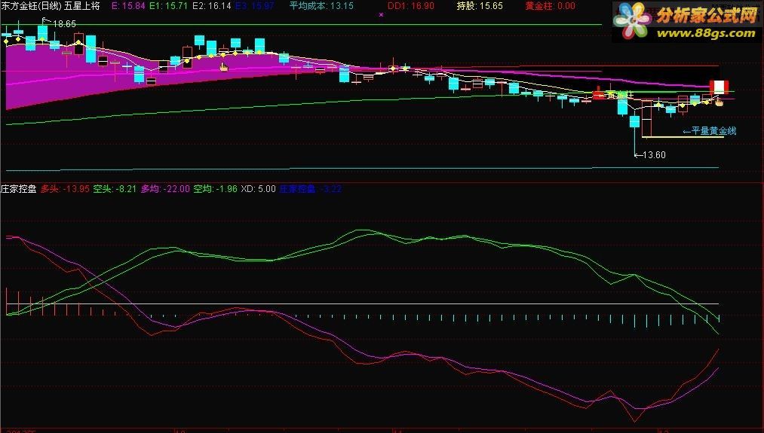This screenshot has height=433, width=764.
Task: Click the DD1: 16.90 label
Action: coord(411,6)
